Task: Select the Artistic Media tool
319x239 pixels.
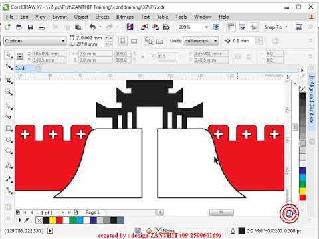Action: pos(9,117)
